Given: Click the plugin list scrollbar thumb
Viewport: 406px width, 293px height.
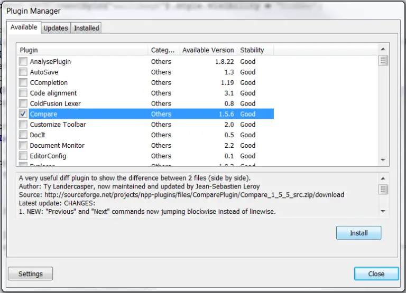Looking at the screenshot, I should click(x=383, y=61).
